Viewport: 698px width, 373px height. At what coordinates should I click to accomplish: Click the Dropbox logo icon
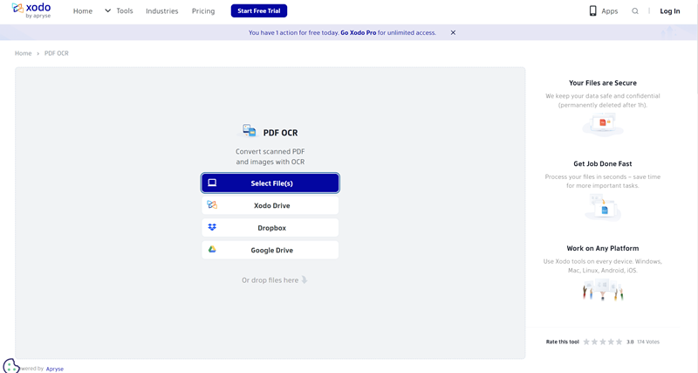(212, 227)
